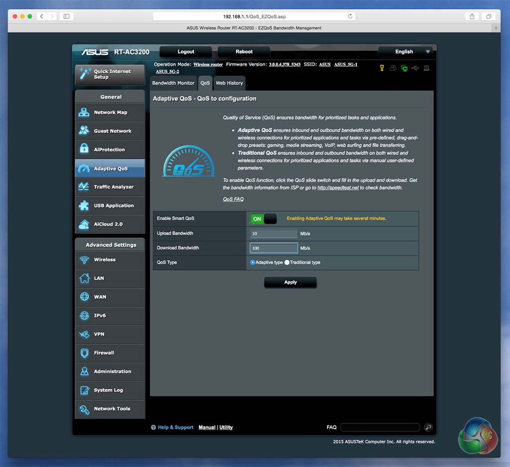Open System Log icon
510x467 pixels.
[x=84, y=390]
